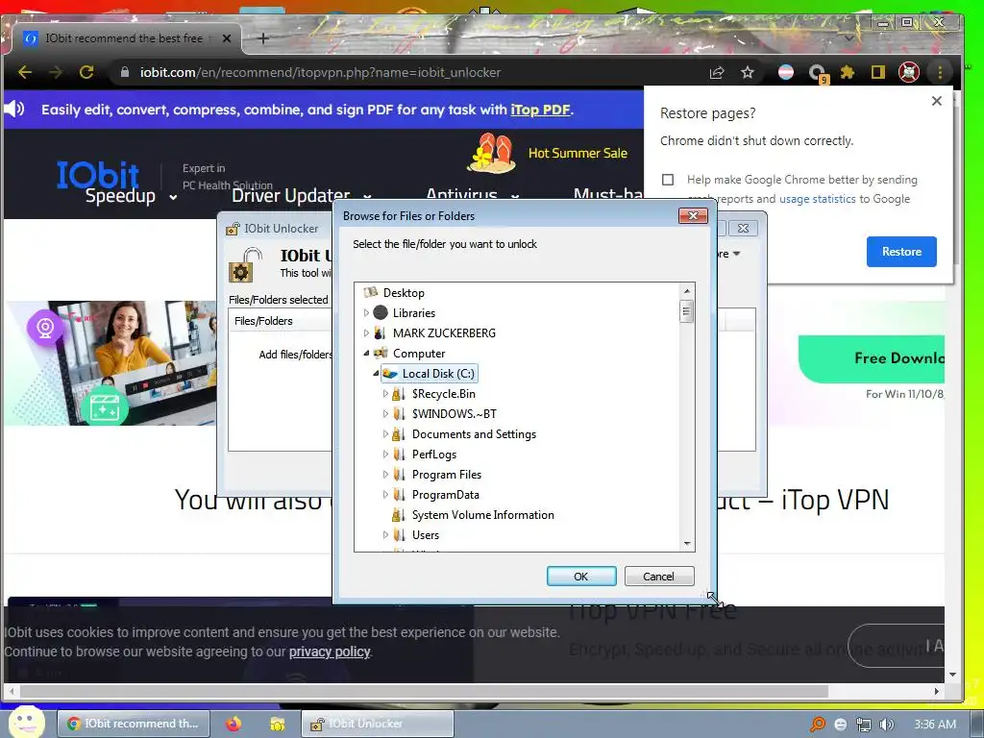
Task: Click the URL text in address bar
Action: click(320, 72)
